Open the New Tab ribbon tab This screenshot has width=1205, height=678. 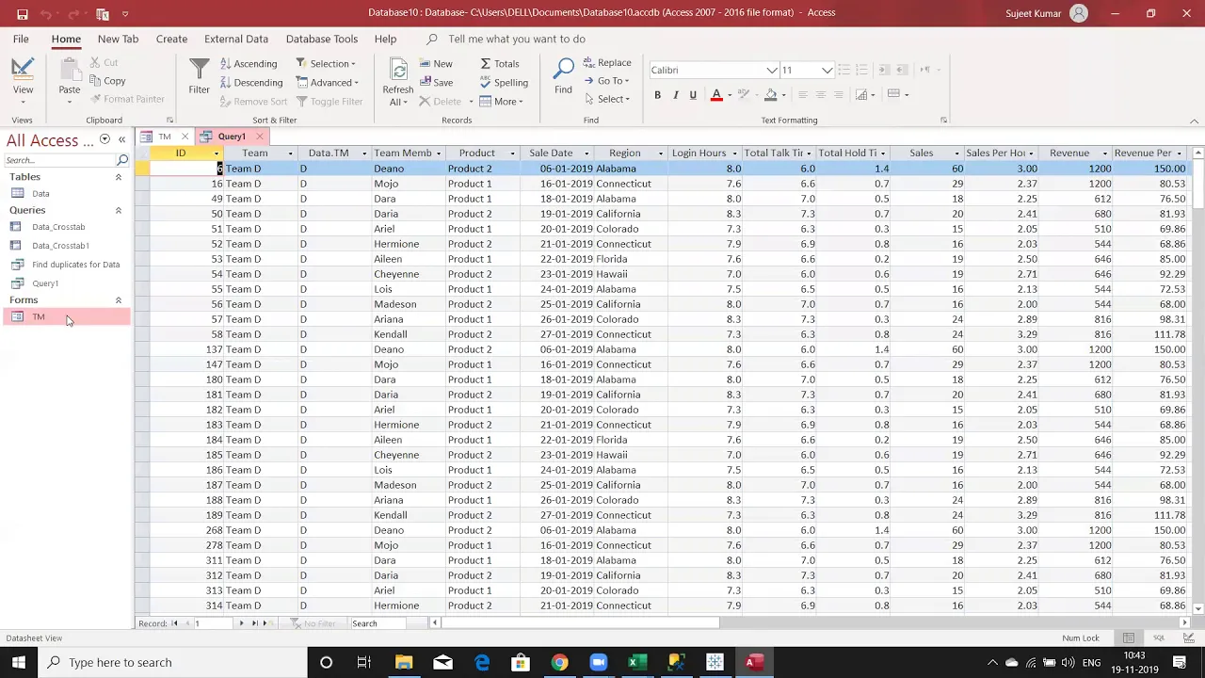(118, 39)
